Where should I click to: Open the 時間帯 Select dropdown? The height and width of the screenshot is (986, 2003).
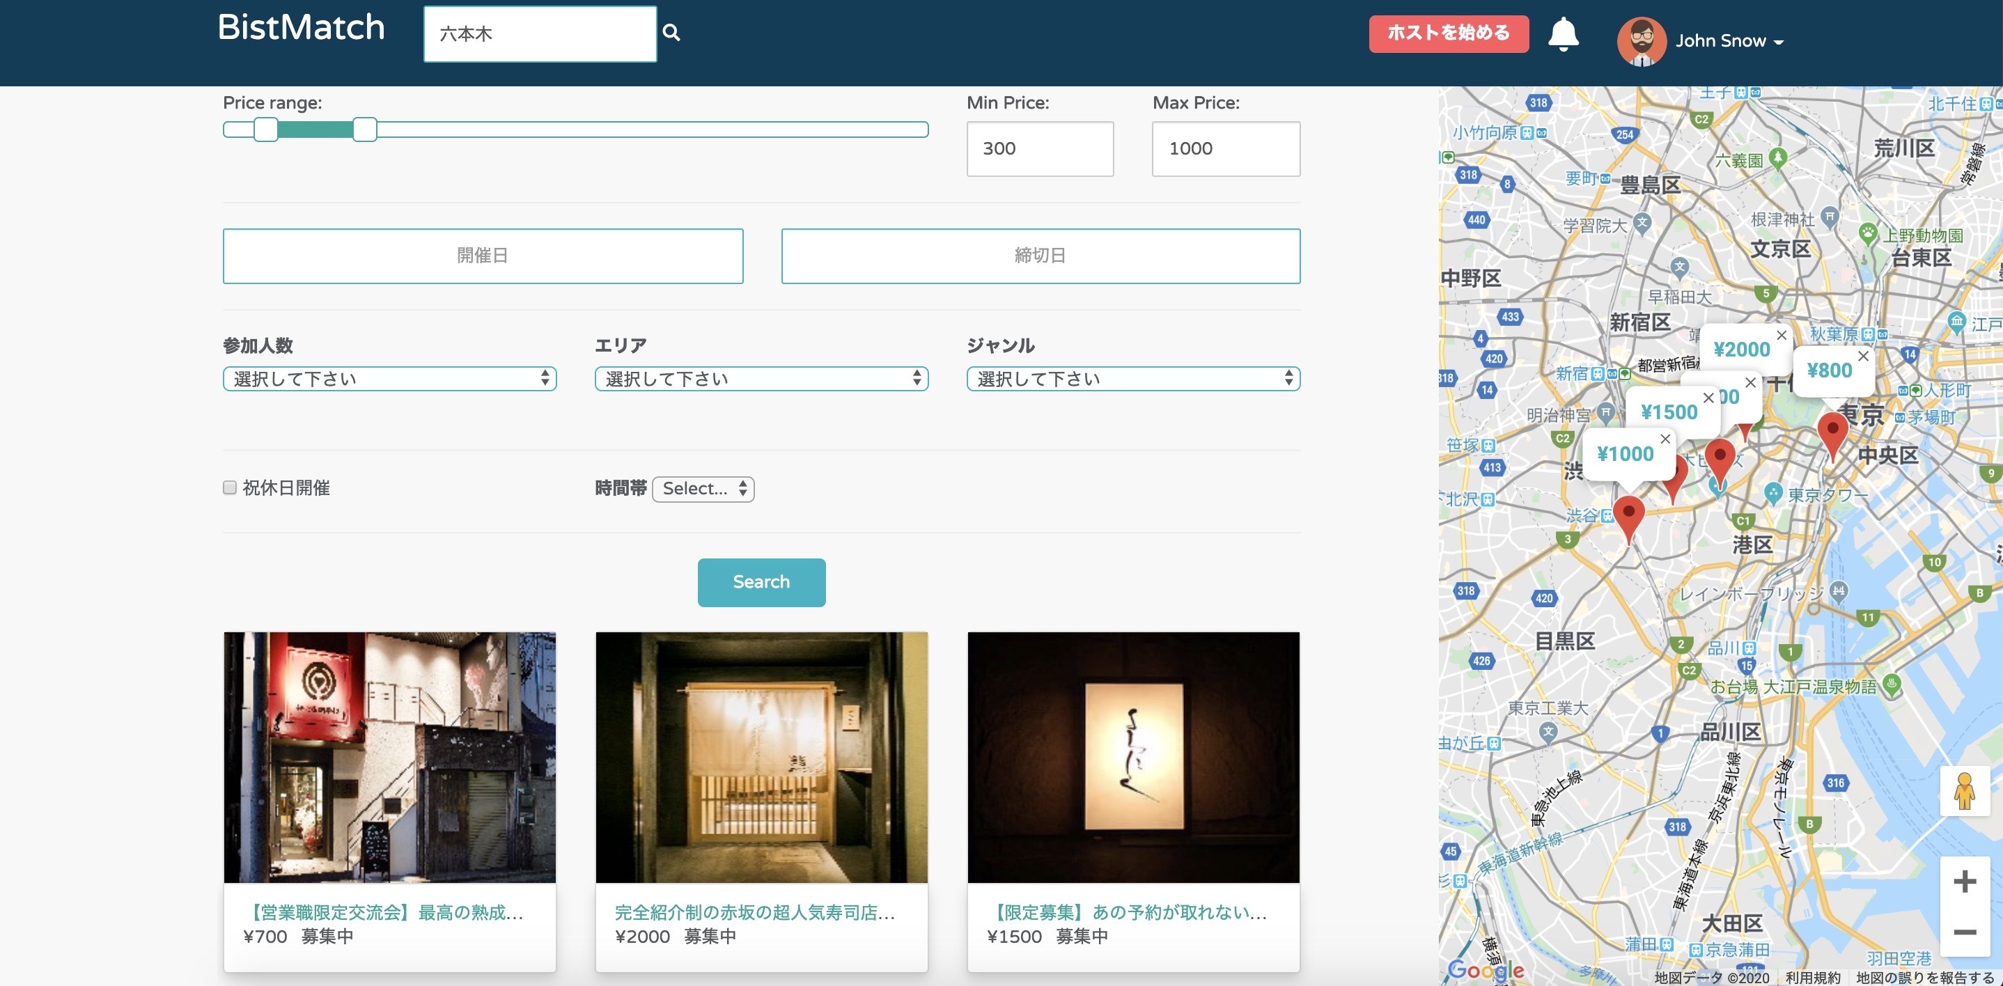pos(703,488)
